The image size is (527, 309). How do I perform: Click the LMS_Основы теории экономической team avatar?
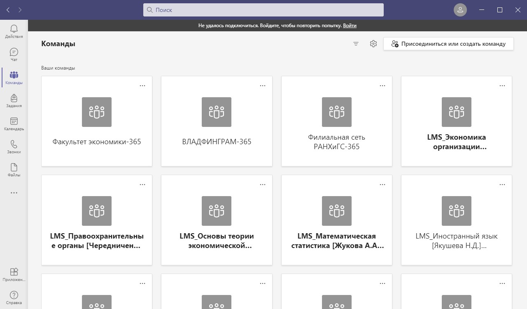[217, 211]
